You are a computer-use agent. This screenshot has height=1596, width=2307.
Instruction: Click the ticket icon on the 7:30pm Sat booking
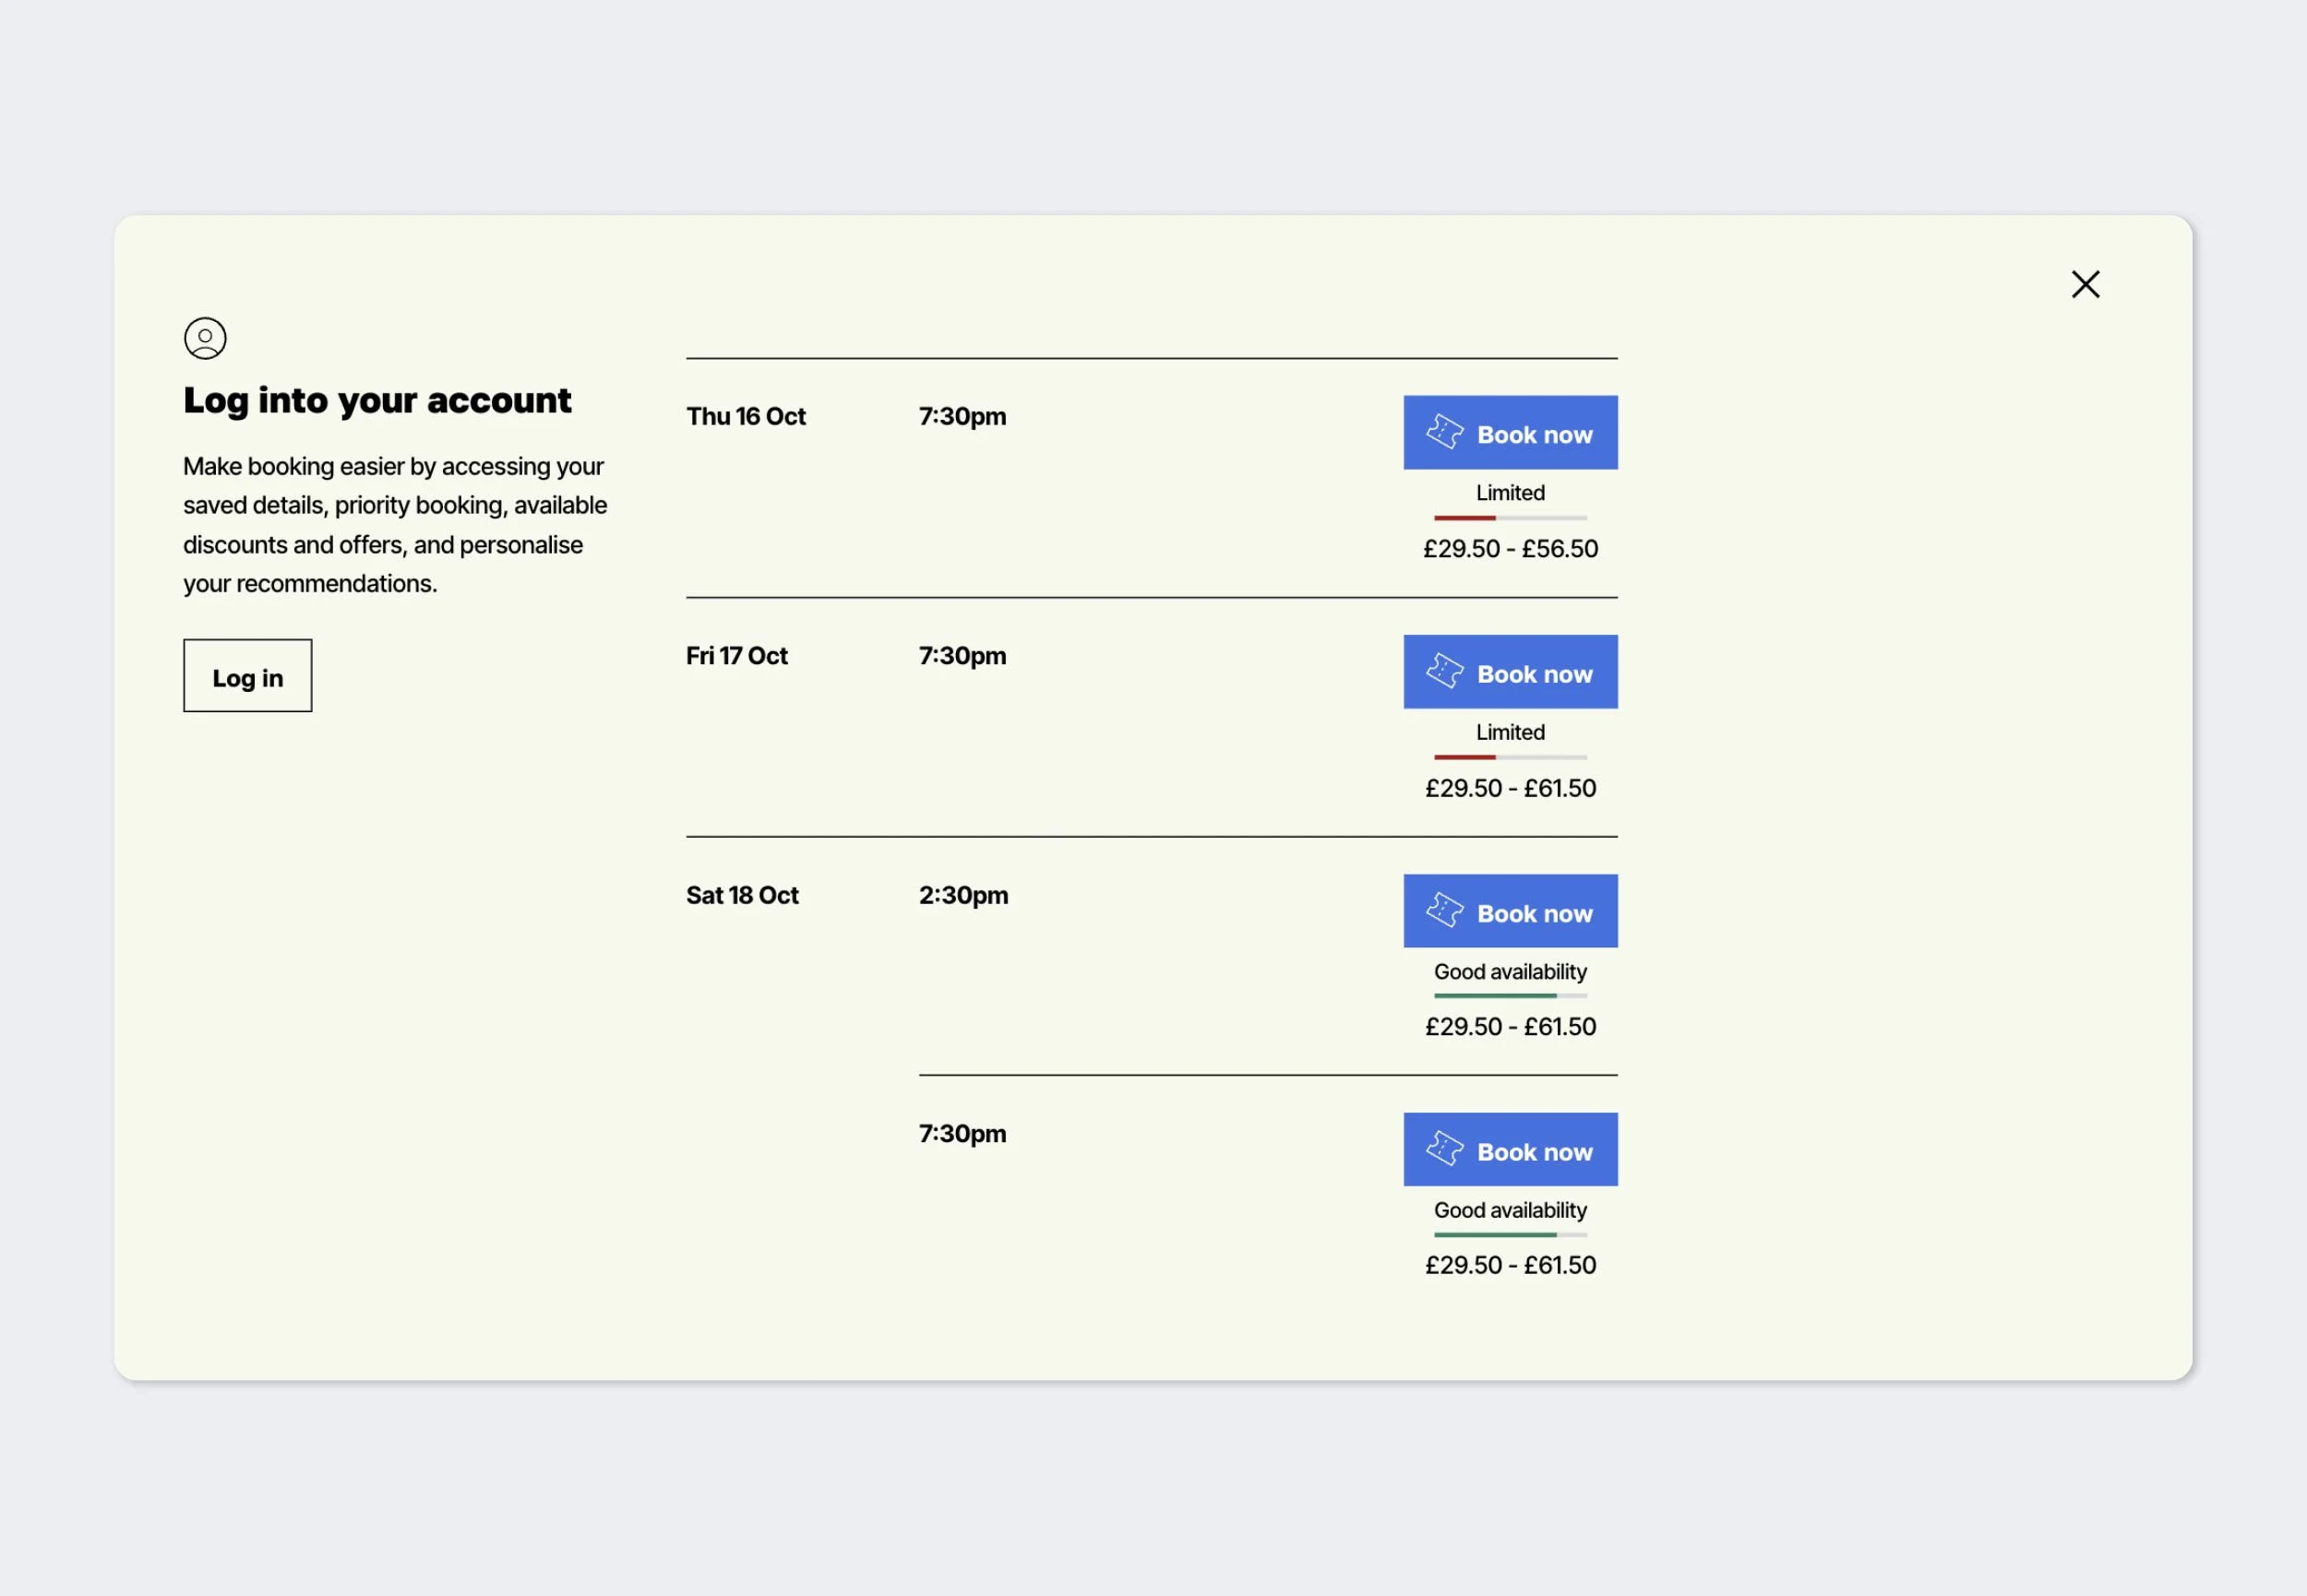[1444, 1149]
